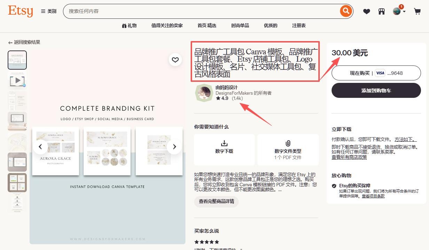Click the 买家怎么说 heading
Viewport: 429px width, 250px height.
coord(207,231)
